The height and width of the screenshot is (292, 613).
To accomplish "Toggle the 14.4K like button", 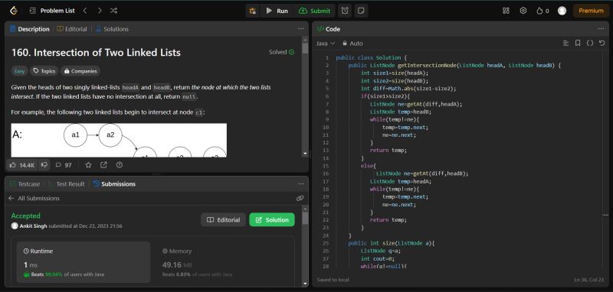I will (22, 165).
